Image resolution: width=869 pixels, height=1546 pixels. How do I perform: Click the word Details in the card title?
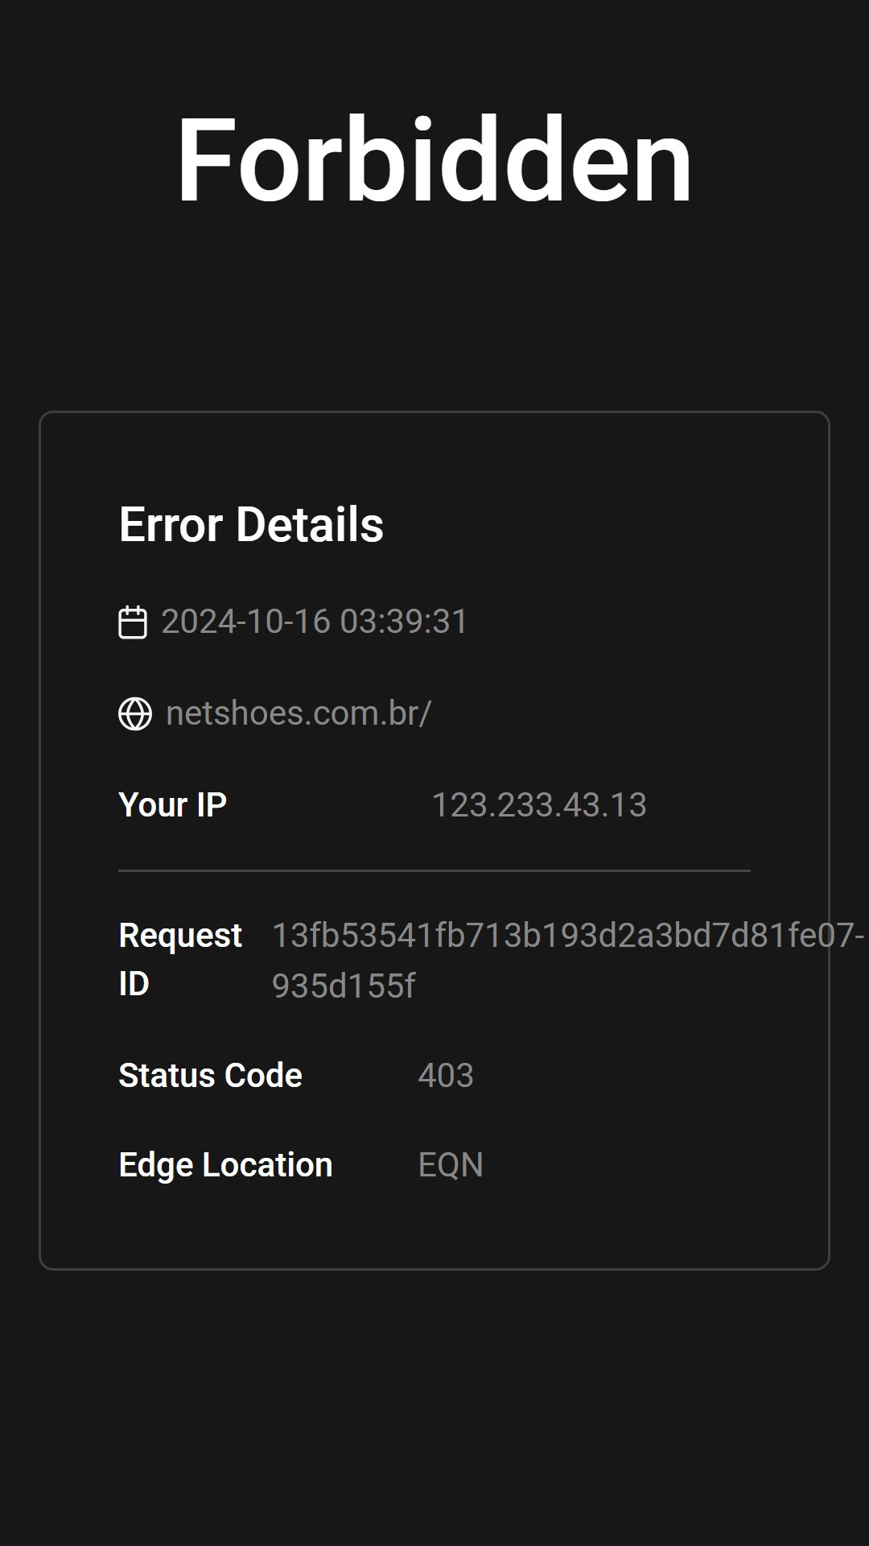pos(310,524)
